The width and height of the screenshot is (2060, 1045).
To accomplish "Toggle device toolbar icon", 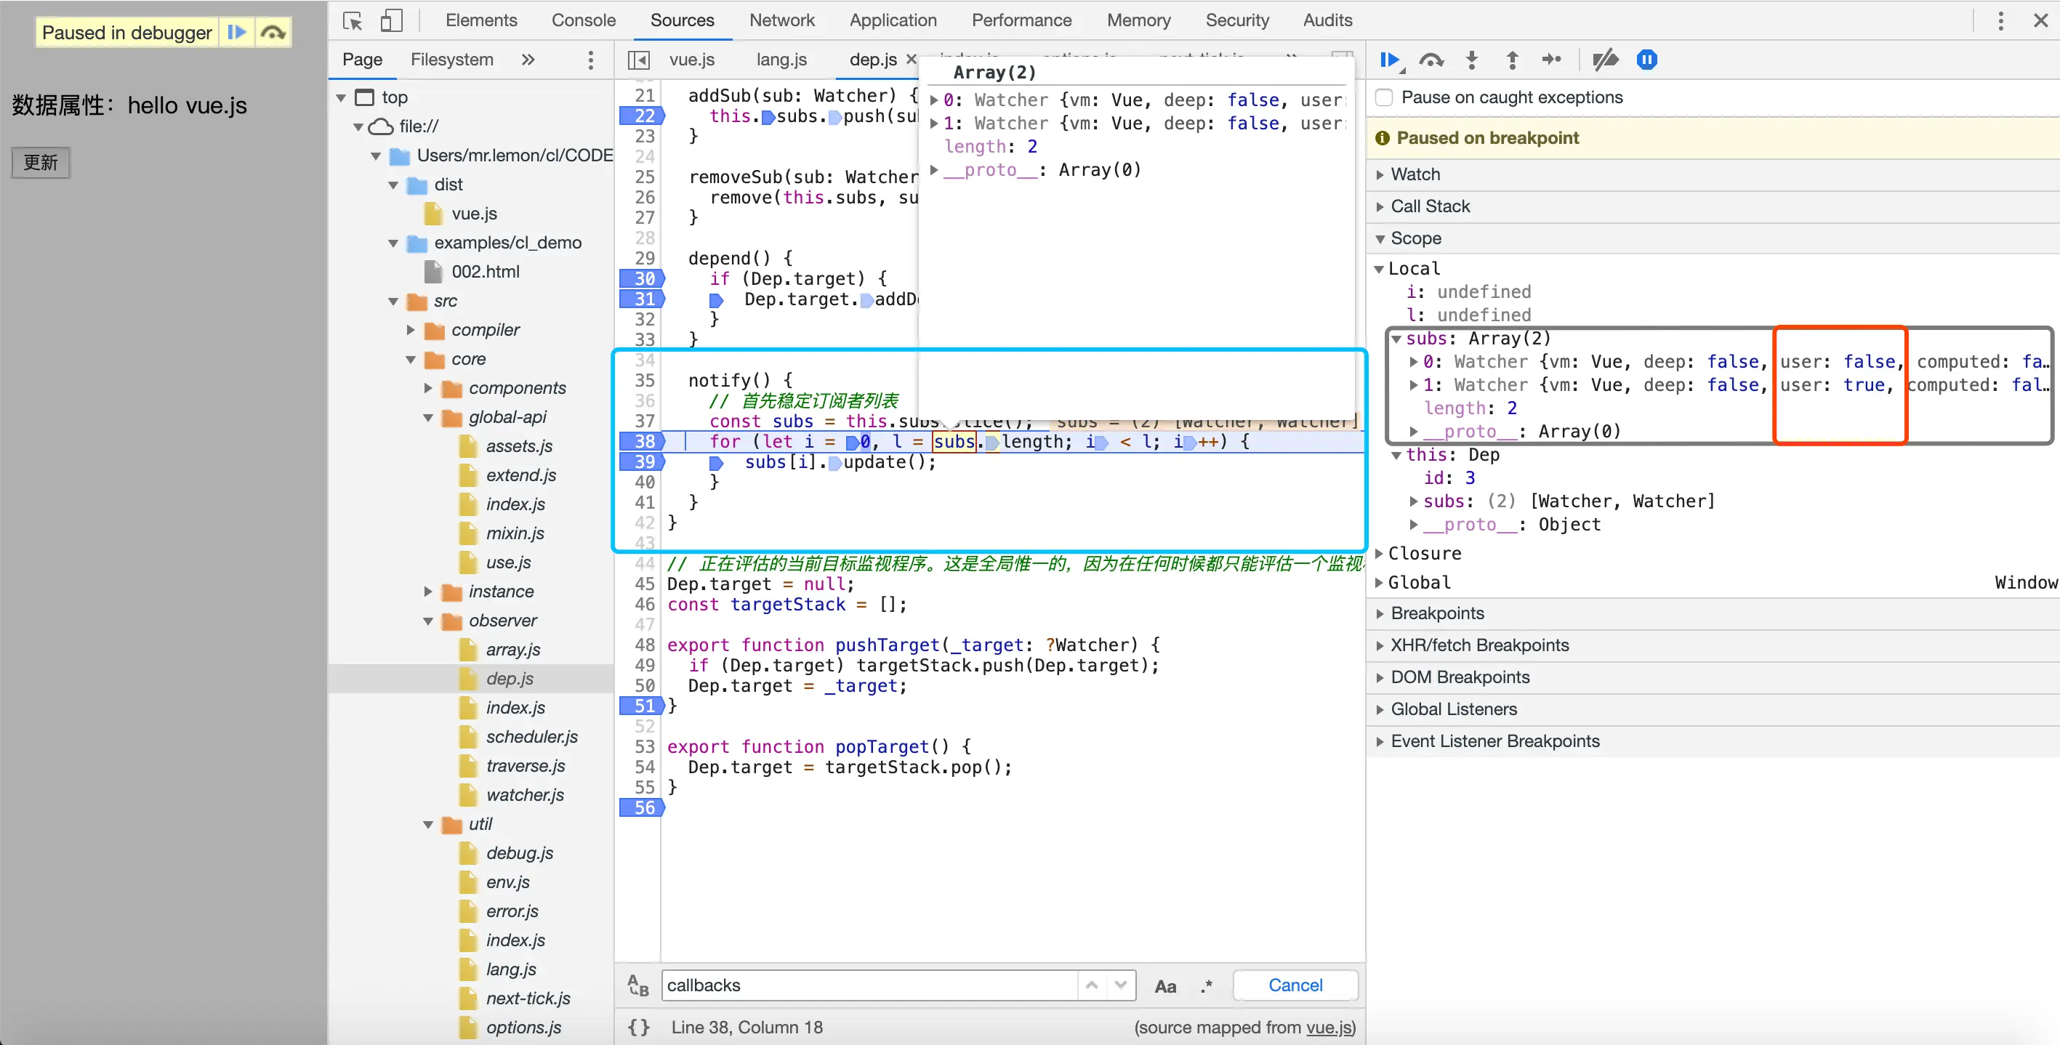I will [391, 21].
